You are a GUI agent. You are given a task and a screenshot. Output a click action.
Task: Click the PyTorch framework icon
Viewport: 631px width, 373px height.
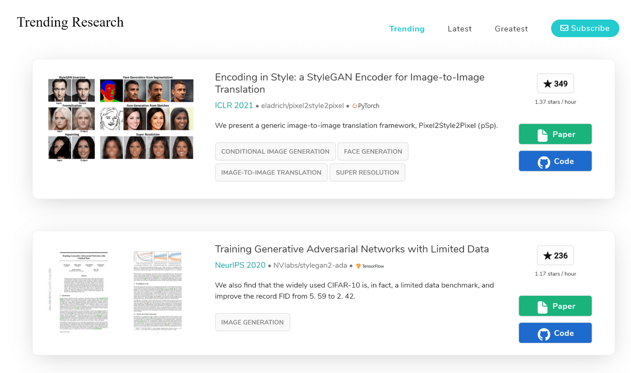tap(355, 106)
